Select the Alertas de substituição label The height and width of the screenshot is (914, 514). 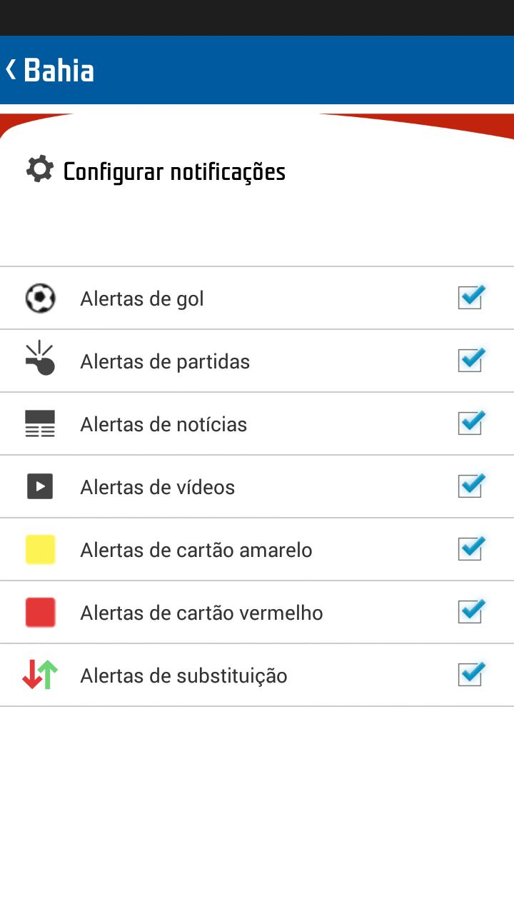pyautogui.click(x=183, y=676)
